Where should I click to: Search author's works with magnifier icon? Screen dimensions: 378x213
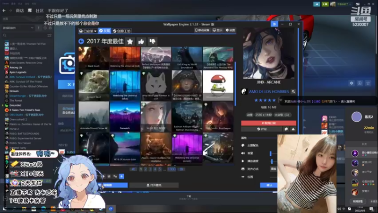click(x=293, y=91)
